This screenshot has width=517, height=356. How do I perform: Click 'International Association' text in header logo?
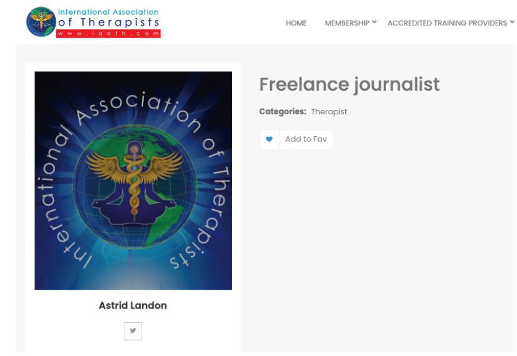pyautogui.click(x=108, y=12)
